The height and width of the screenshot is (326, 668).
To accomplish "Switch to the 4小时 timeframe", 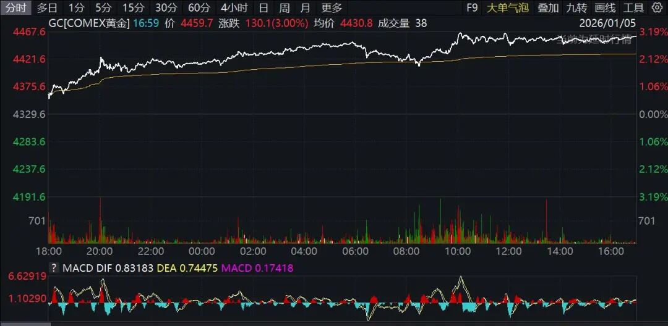I will pos(234,8).
